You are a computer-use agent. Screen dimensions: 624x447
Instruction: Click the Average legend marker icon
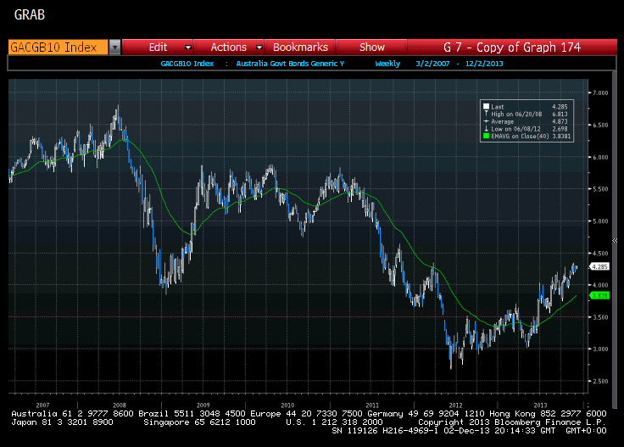click(485, 121)
